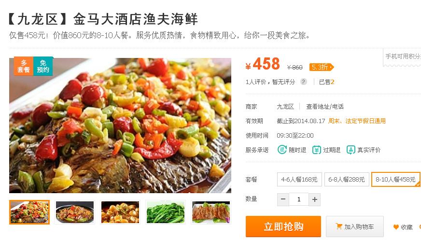Click the 免预约 teal badge on photo
The width and height of the screenshot is (421, 240).
[x=43, y=66]
